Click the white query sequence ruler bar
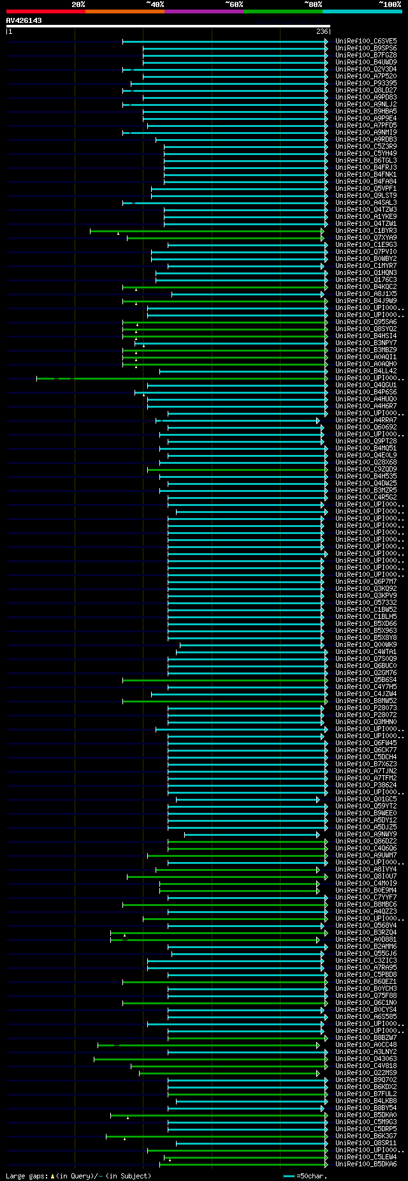Viewport: 408px width, 1181px height. pos(168,26)
